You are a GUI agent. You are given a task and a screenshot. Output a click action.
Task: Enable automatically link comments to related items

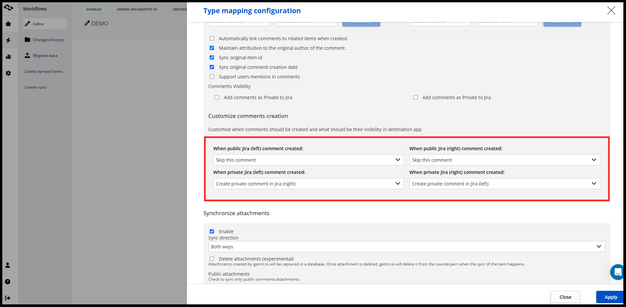click(x=212, y=39)
